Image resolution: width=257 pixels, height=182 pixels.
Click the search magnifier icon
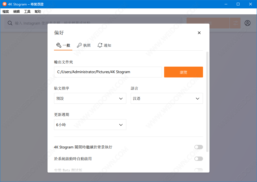(x=10, y=23)
